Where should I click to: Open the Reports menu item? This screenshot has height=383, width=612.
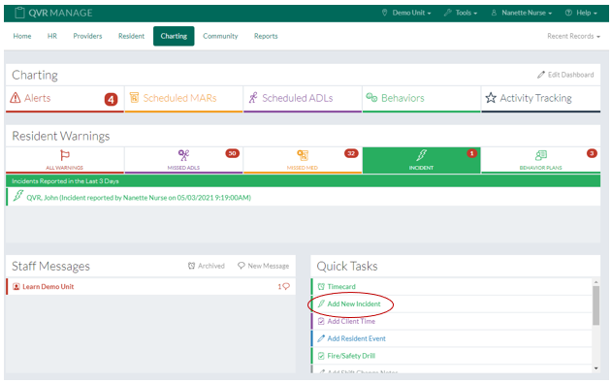click(x=266, y=36)
